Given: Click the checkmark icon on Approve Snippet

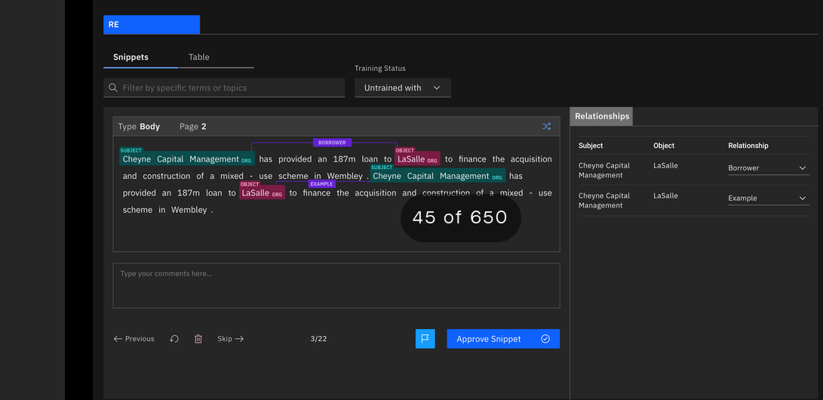Looking at the screenshot, I should point(545,339).
